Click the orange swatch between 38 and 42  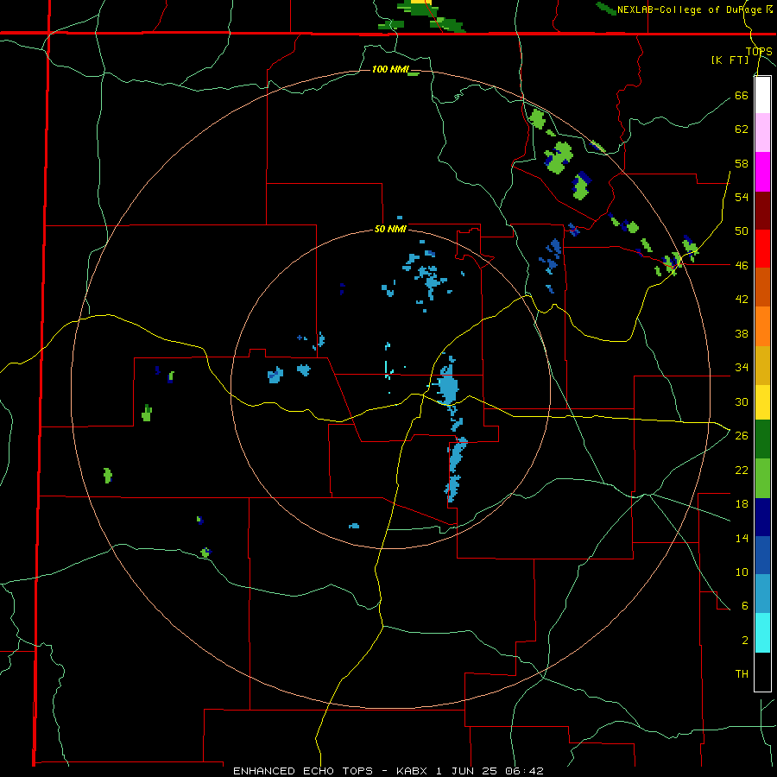762,326
